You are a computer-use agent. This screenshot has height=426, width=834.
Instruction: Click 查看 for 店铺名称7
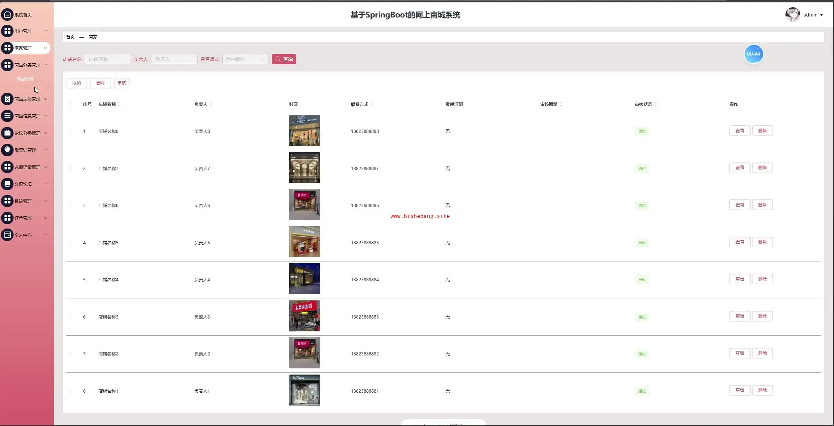point(739,168)
